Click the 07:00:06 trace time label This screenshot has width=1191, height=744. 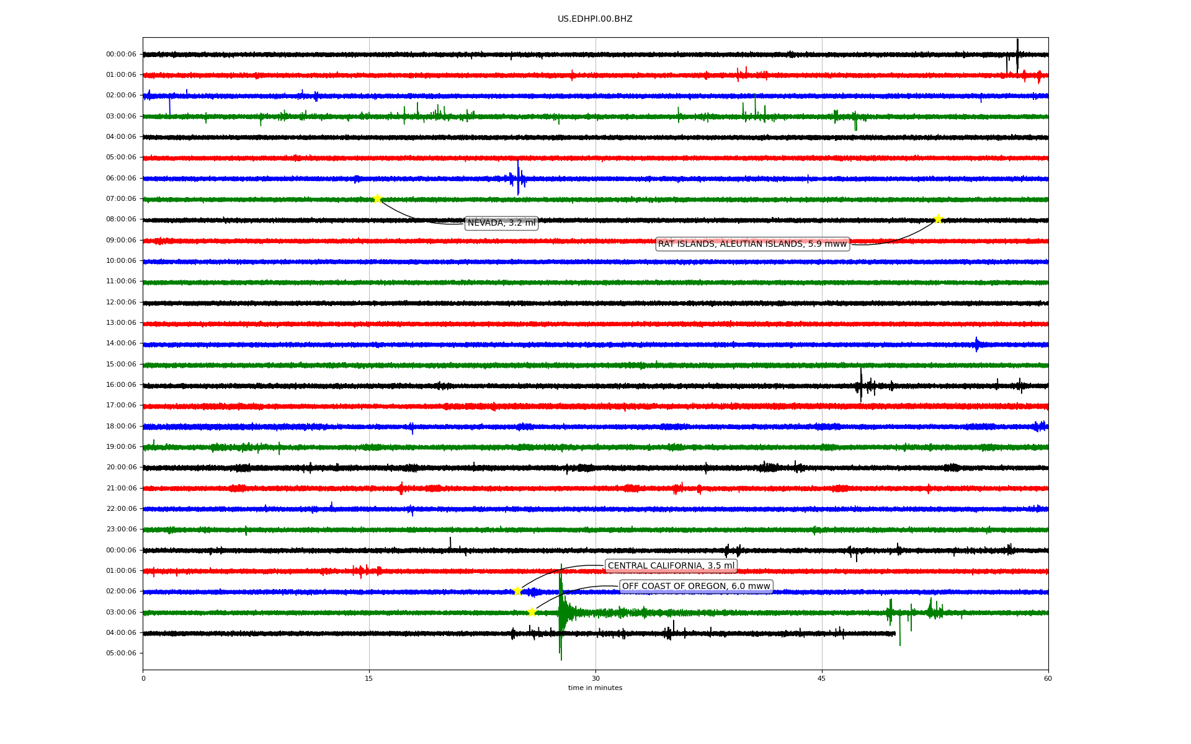[121, 199]
